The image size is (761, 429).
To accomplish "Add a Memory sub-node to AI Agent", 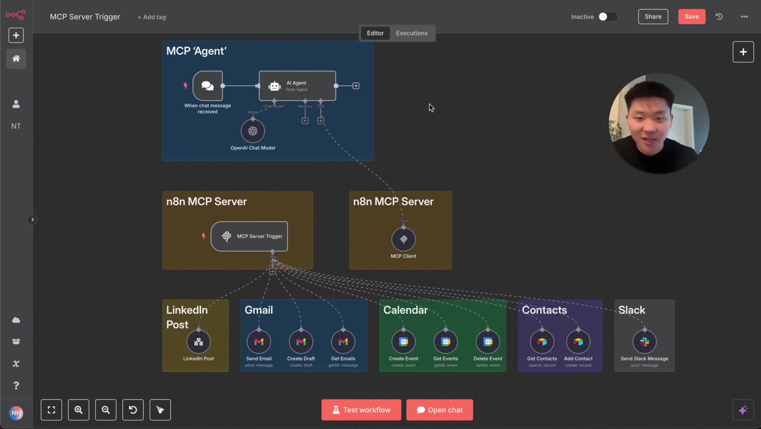I will [x=305, y=121].
